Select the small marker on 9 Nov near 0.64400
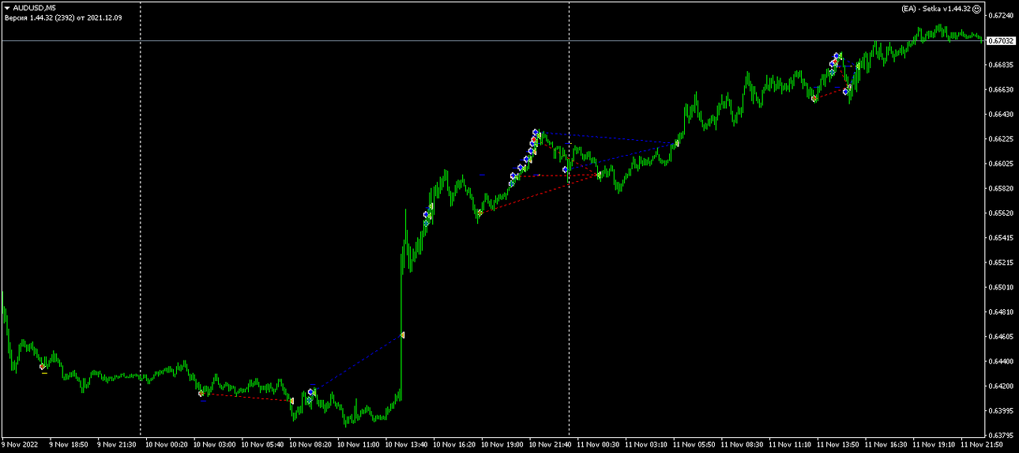The image size is (1019, 453). 42,366
